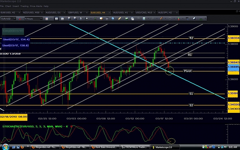Click the Pivot level label

pos(187,71)
